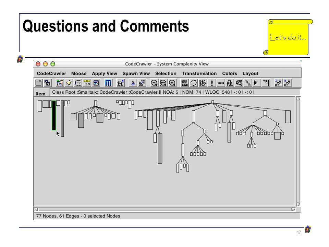Viewport: 329px width, 247px height.
Task: Click the gray hierarchy icon with blue marker
Action: click(120, 83)
